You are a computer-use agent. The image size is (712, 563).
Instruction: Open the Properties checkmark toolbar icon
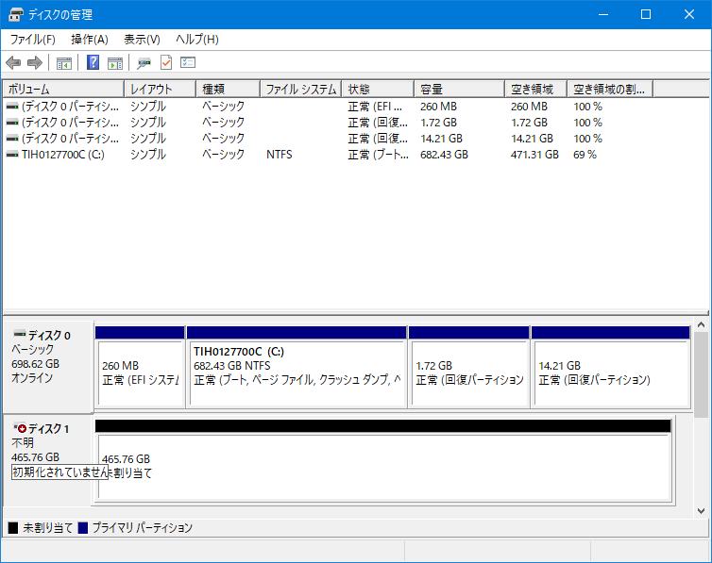click(x=166, y=62)
